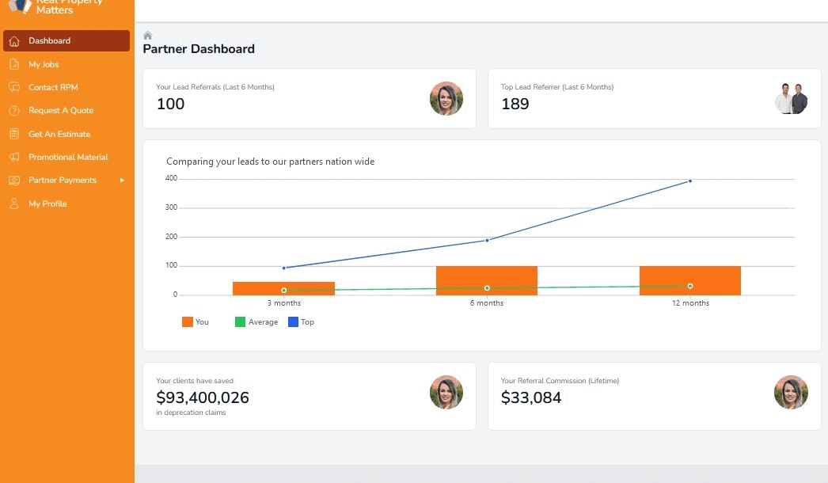
Task: Click the Top line's 12 months data point
Action: (x=690, y=181)
